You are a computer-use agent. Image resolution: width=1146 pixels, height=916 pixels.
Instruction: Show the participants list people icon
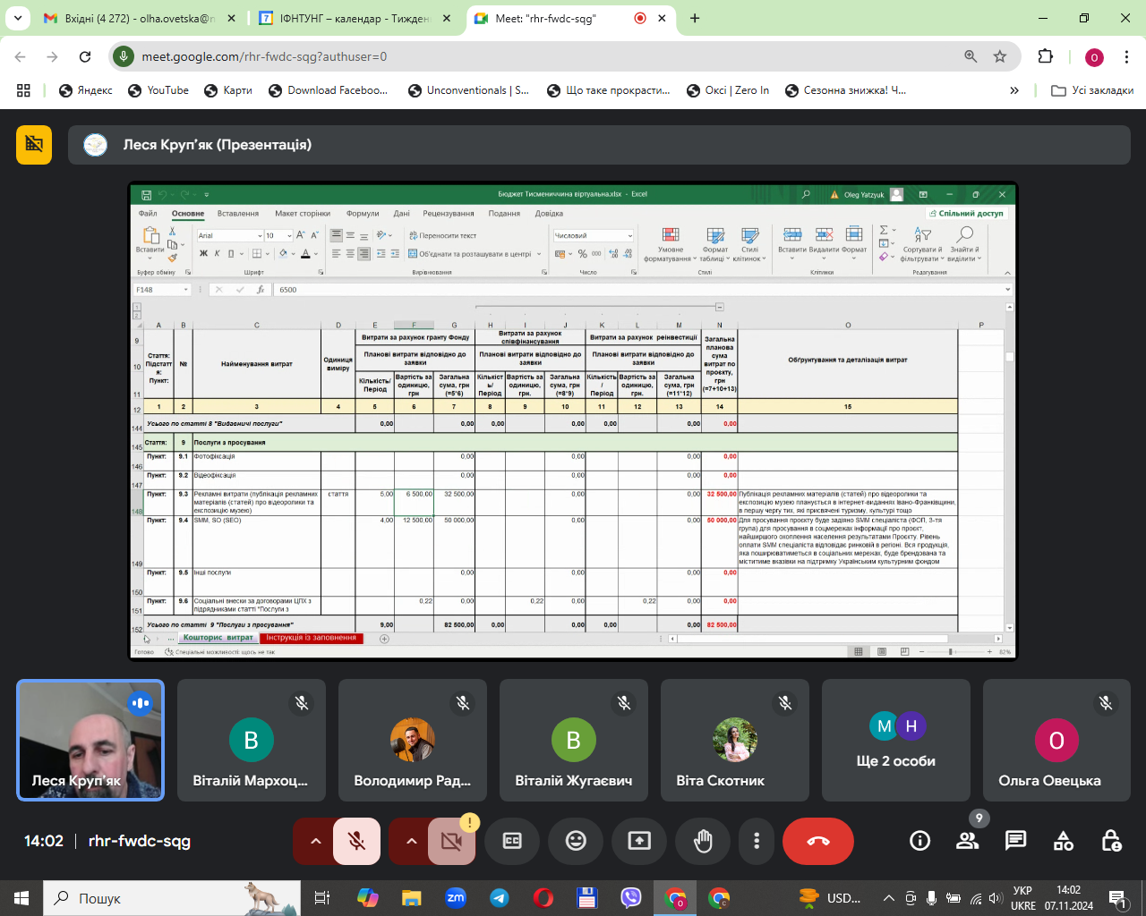(x=967, y=841)
